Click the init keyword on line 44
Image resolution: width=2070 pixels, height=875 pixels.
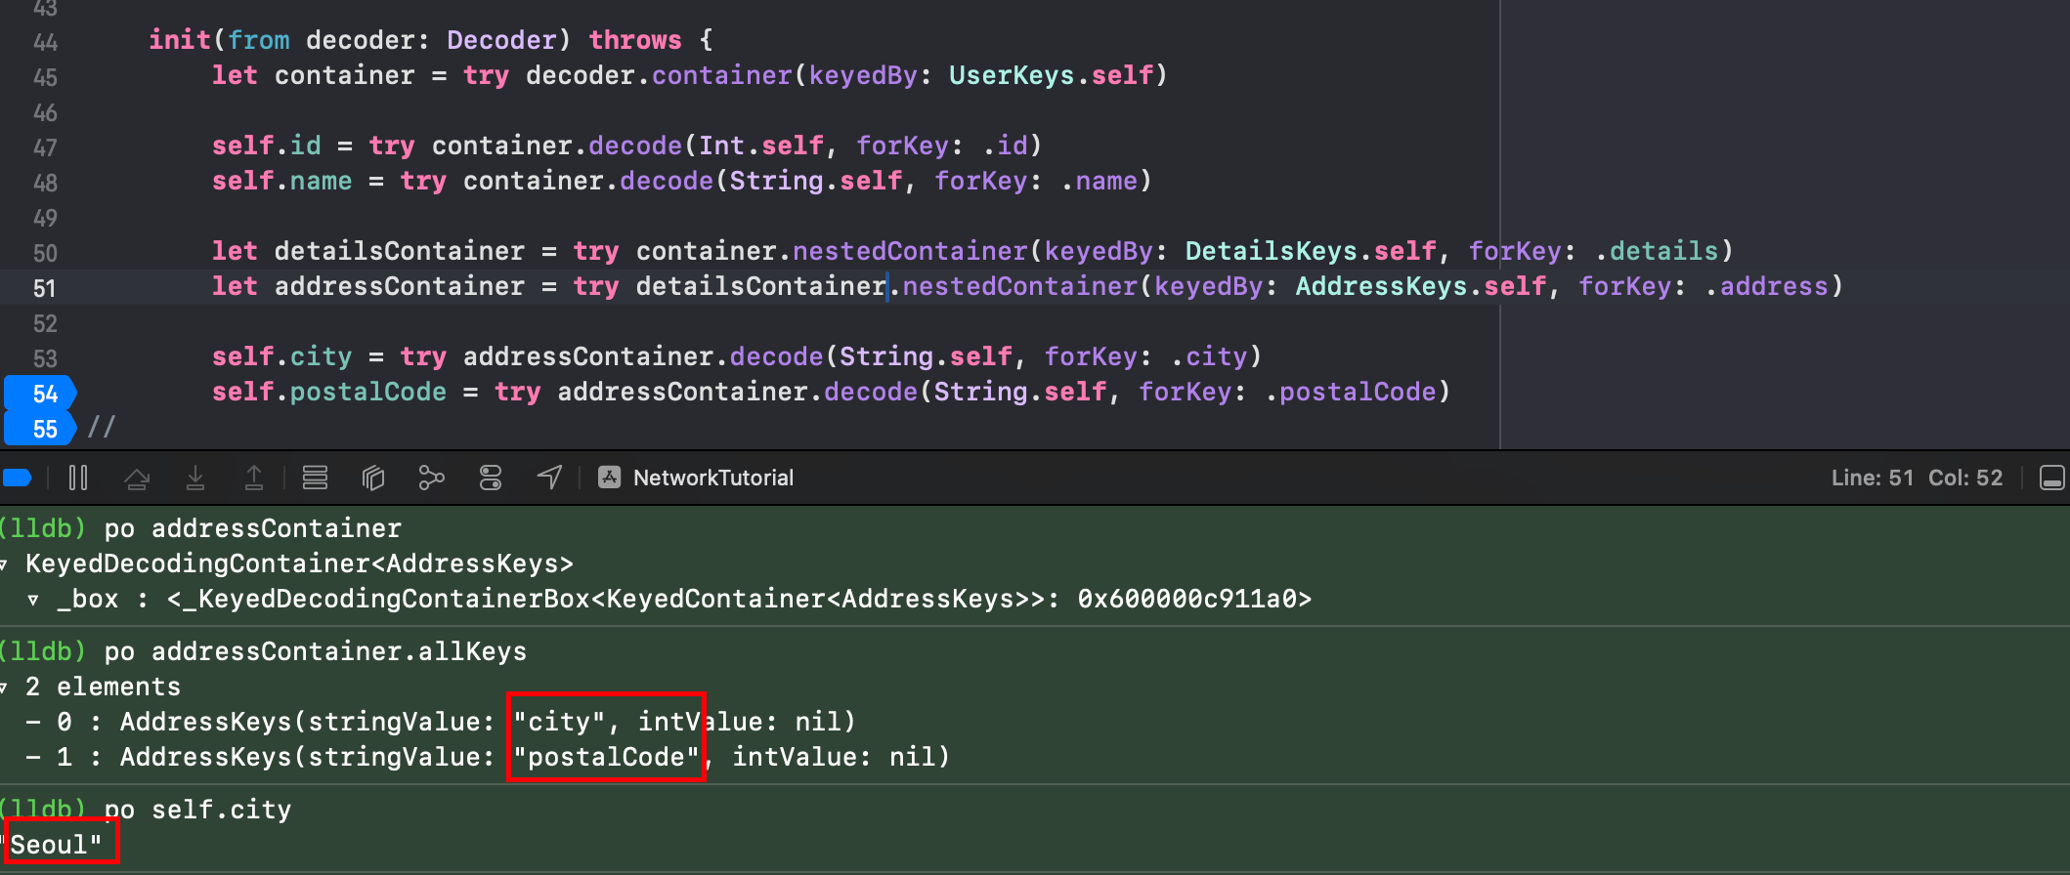pyautogui.click(x=180, y=40)
